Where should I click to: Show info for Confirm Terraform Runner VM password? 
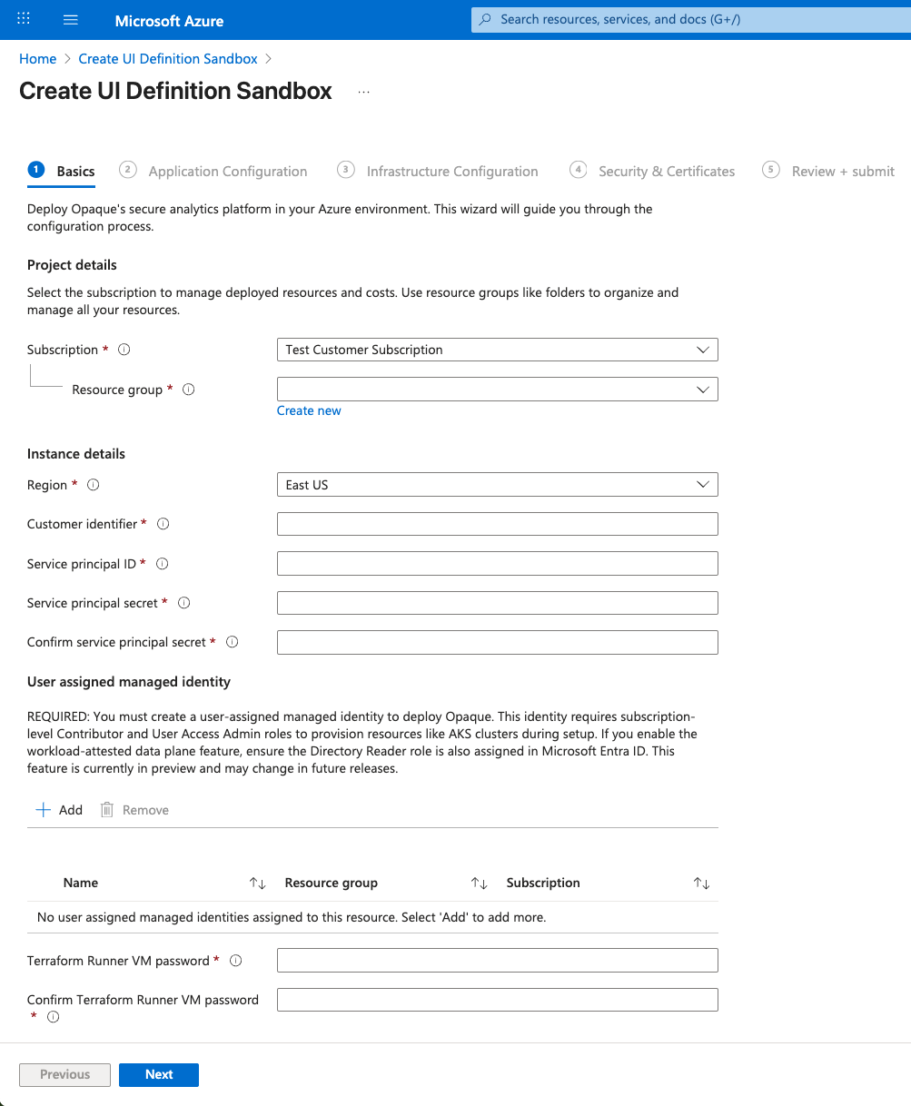tap(53, 1017)
